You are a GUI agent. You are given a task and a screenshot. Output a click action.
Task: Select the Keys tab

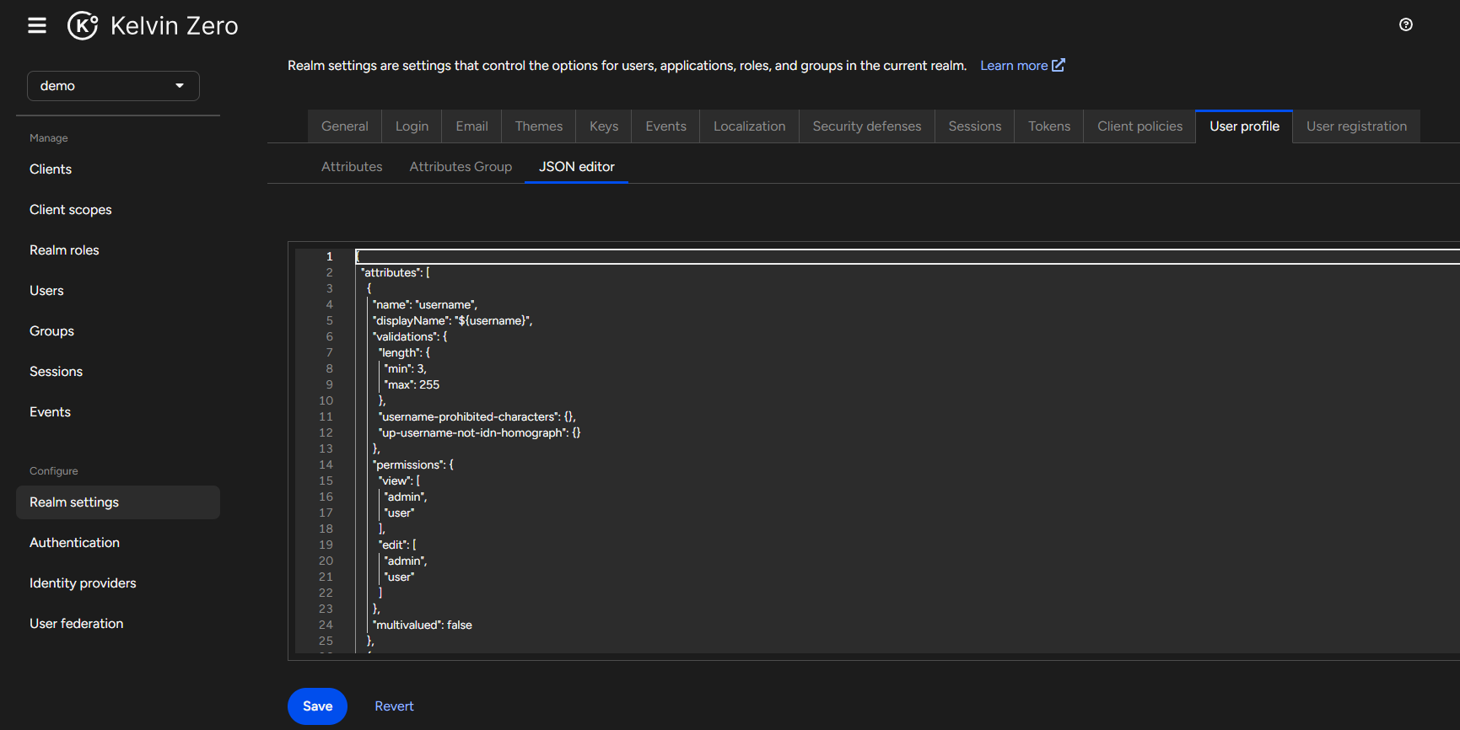pyautogui.click(x=604, y=126)
